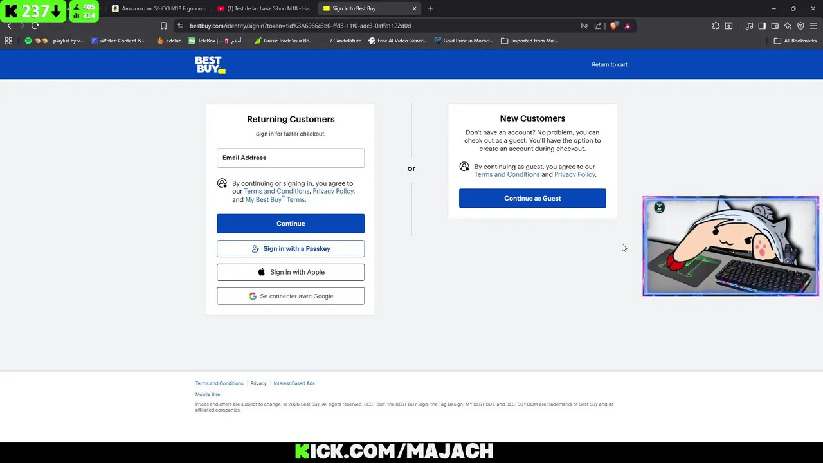Open the Grass: Track Your Re... bookmark
This screenshot has width=823, height=463.
pyautogui.click(x=283, y=41)
